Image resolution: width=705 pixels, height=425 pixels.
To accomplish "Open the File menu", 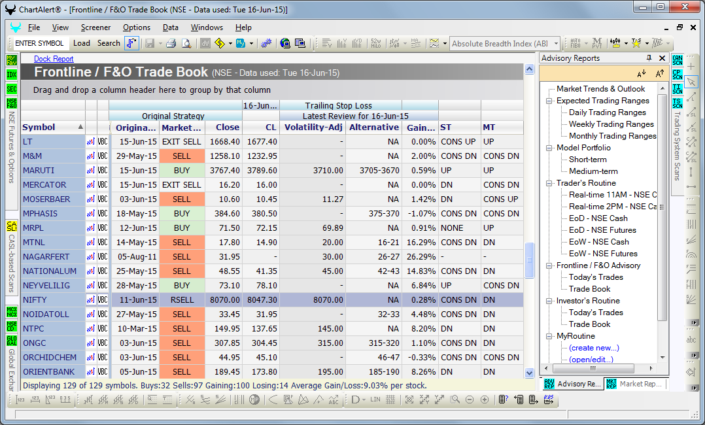I will coord(34,27).
